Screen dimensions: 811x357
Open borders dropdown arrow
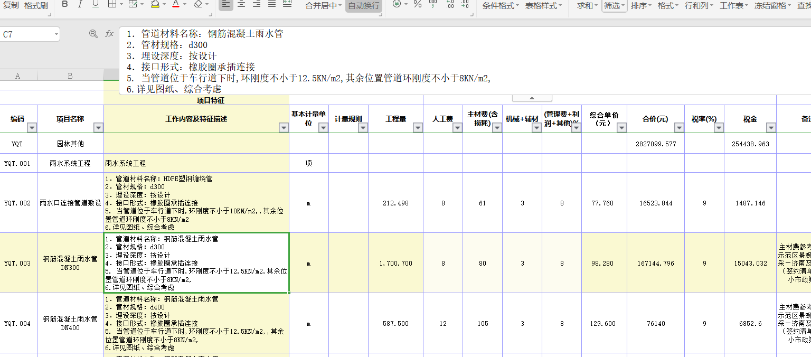tap(121, 5)
